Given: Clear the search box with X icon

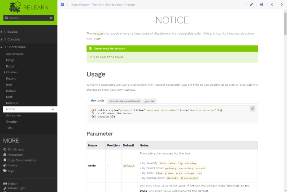Looking at the screenshot, I should (x=51, y=18).
